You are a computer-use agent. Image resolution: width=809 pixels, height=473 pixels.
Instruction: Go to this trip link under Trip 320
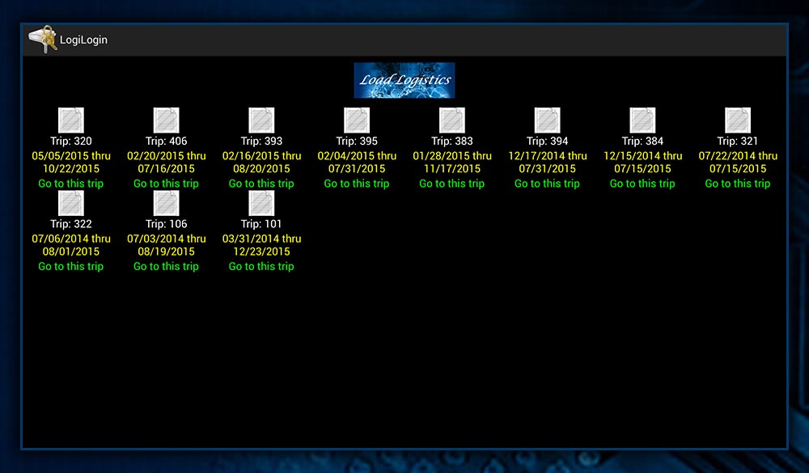point(71,184)
